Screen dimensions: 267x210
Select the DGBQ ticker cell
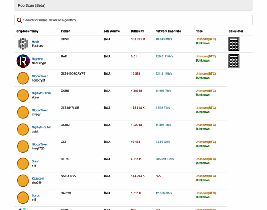(65, 125)
